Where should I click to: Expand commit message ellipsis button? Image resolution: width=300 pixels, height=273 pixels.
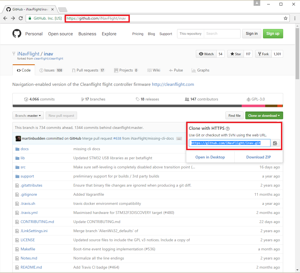(179, 139)
